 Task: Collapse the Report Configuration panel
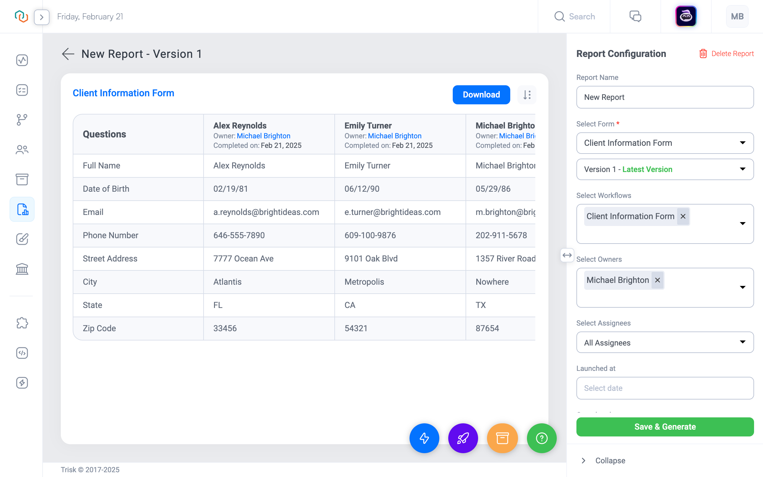point(604,461)
